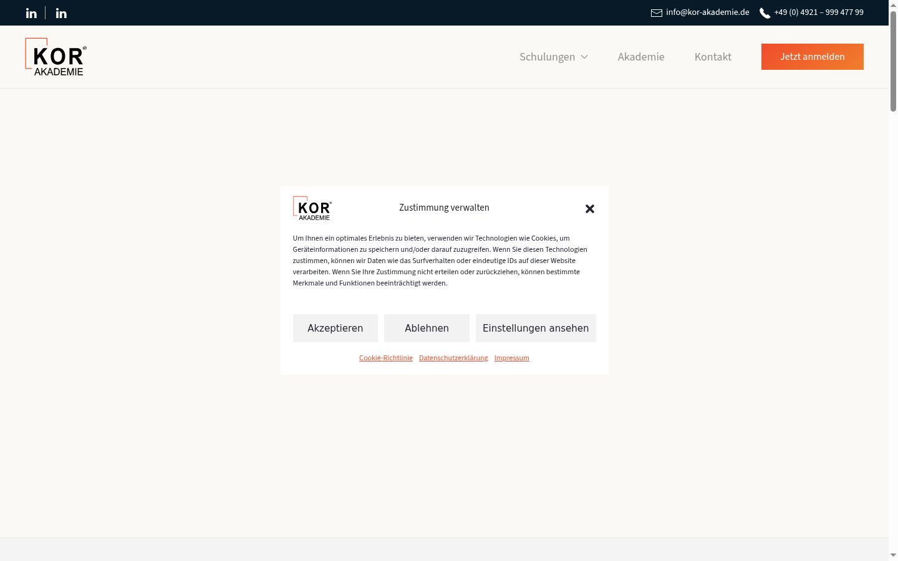Click the scrollbar up arrow
The width and height of the screenshot is (898, 561).
(x=893, y=5)
